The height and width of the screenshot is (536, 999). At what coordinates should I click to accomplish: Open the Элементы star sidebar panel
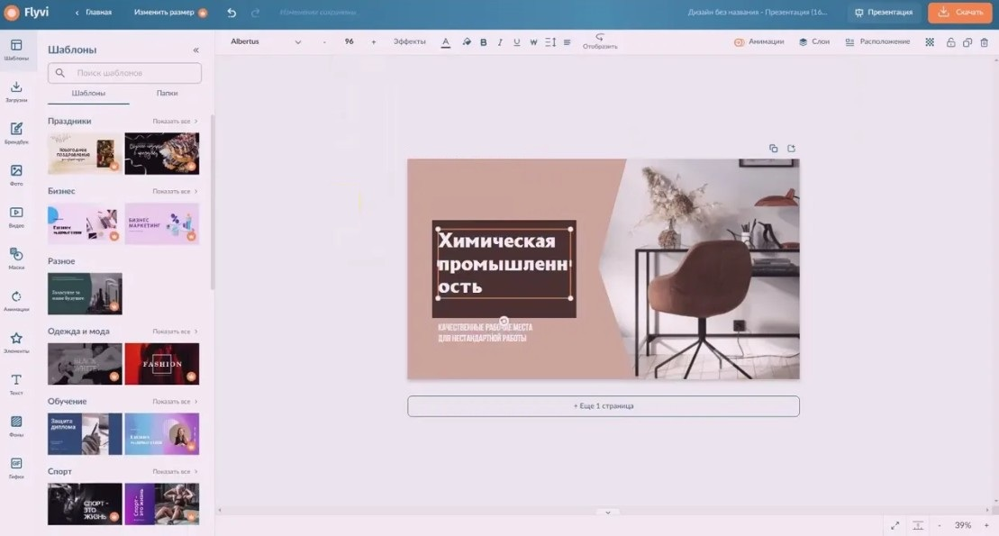point(16,342)
